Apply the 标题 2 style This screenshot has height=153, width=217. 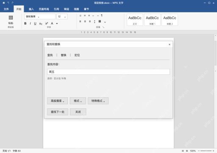coord(170,20)
